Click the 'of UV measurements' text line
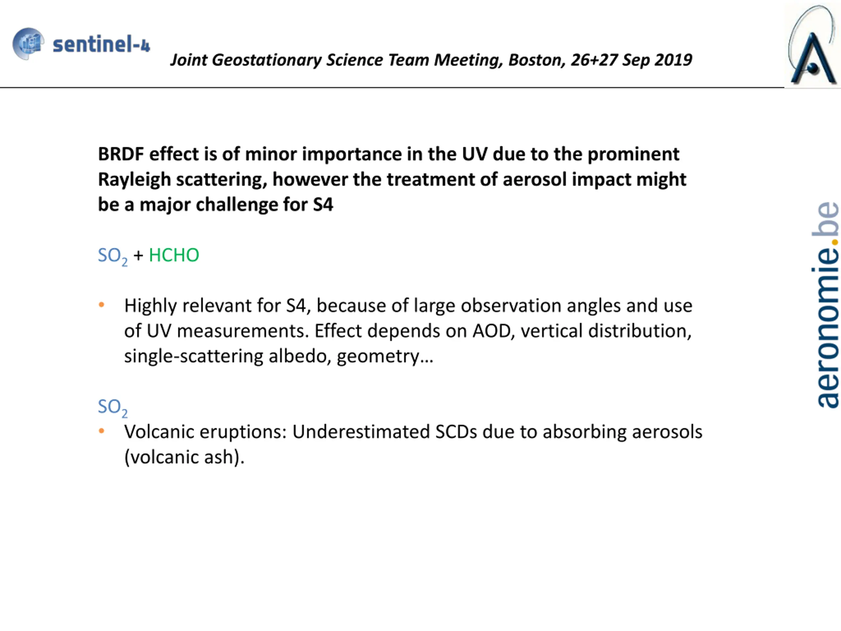This screenshot has height=631, width=841. pos(408,331)
